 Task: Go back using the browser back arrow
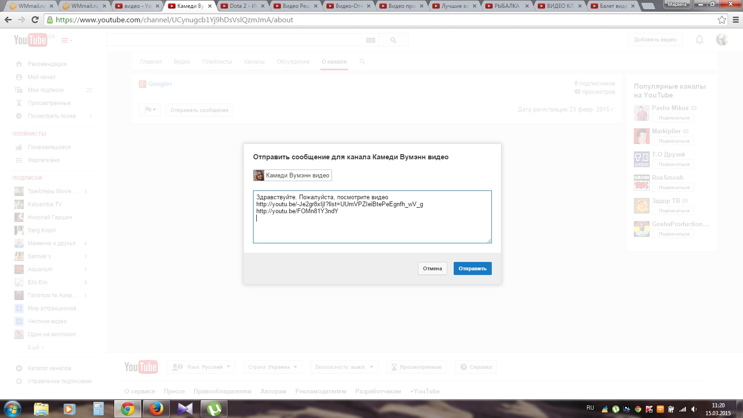click(8, 20)
